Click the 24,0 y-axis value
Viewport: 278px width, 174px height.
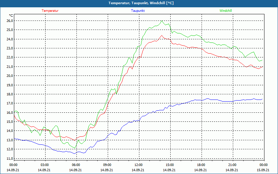(x=10, y=39)
